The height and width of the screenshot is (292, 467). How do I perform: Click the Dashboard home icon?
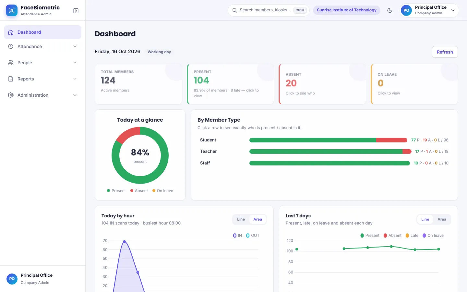pos(11,32)
